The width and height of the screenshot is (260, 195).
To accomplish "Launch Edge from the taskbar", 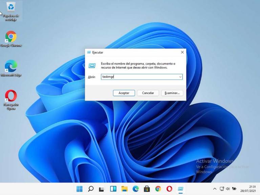I will (x=136, y=189).
